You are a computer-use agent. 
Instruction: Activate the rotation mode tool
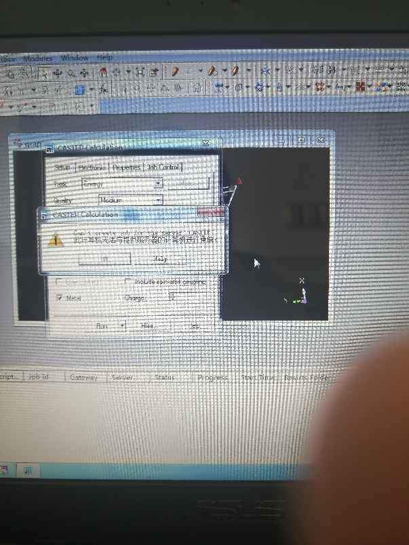click(x=58, y=73)
